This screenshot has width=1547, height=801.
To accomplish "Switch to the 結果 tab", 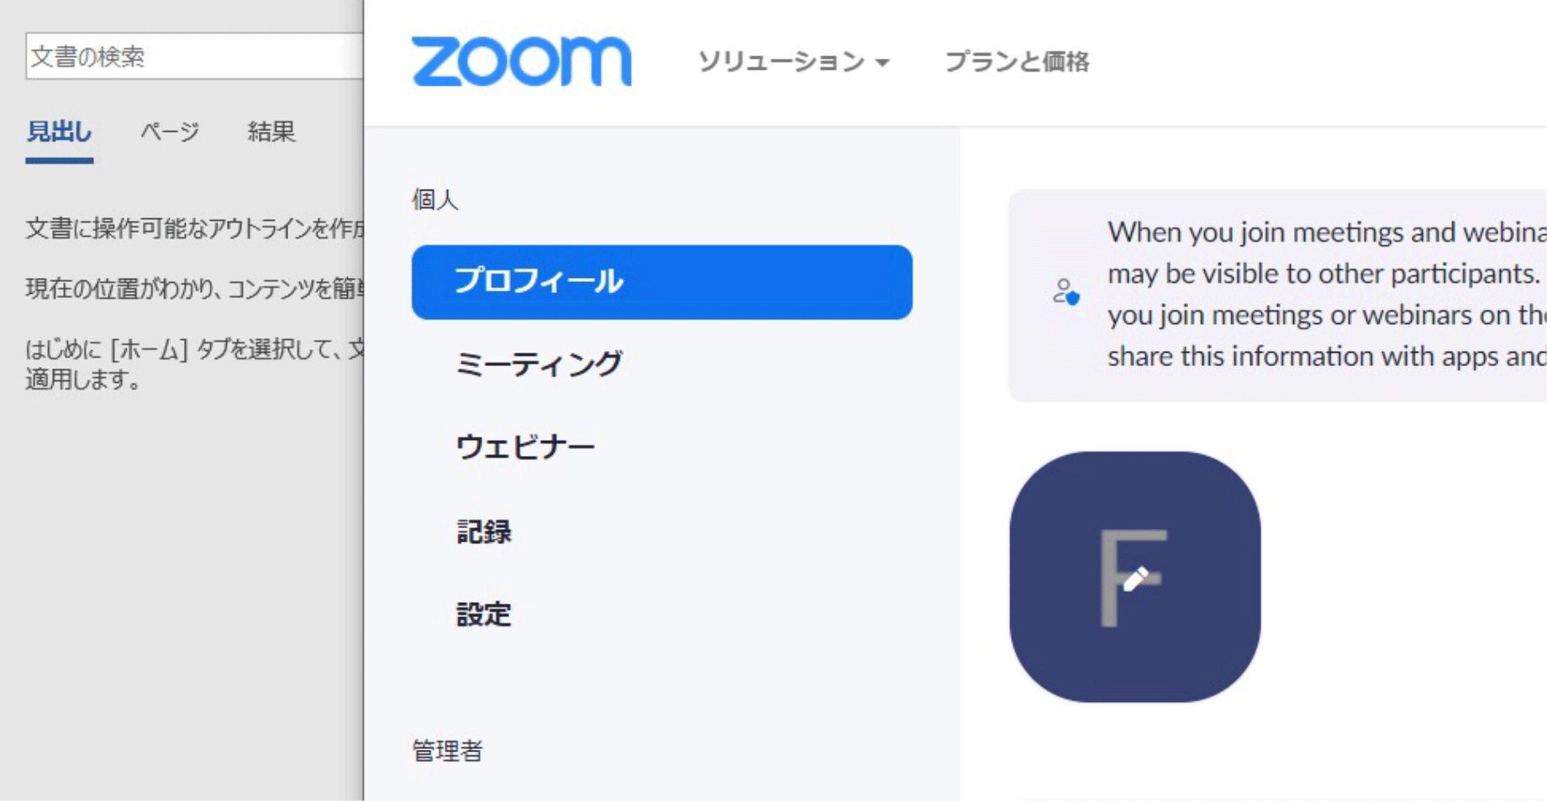I will 271,132.
